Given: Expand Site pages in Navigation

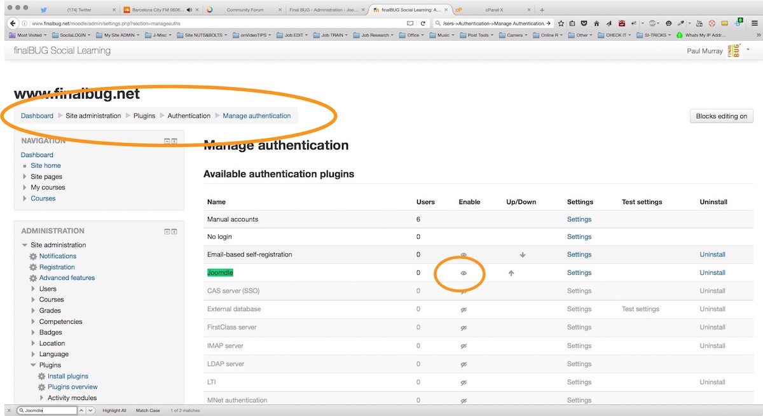Looking at the screenshot, I should (x=25, y=177).
